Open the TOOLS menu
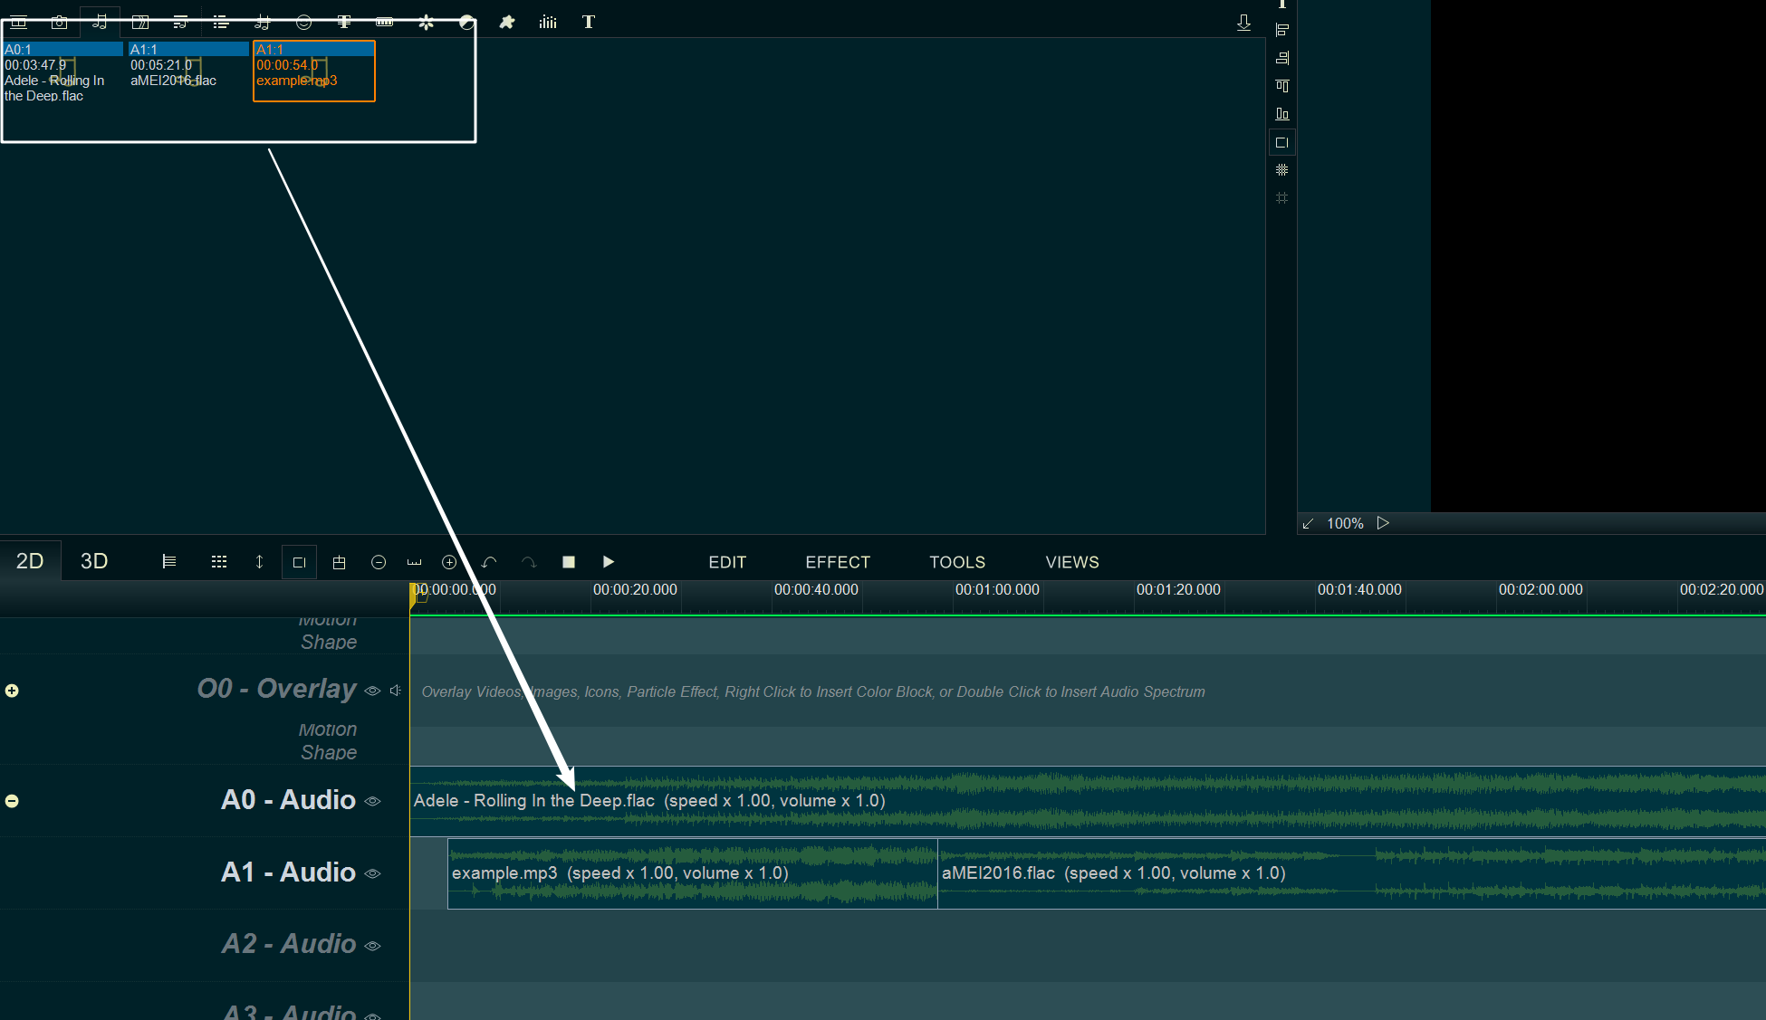 pyautogui.click(x=957, y=562)
